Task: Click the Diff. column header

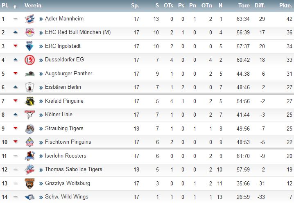Action: 260,6
